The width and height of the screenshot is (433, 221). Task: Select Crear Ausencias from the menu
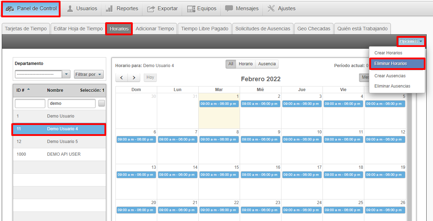[x=390, y=76]
